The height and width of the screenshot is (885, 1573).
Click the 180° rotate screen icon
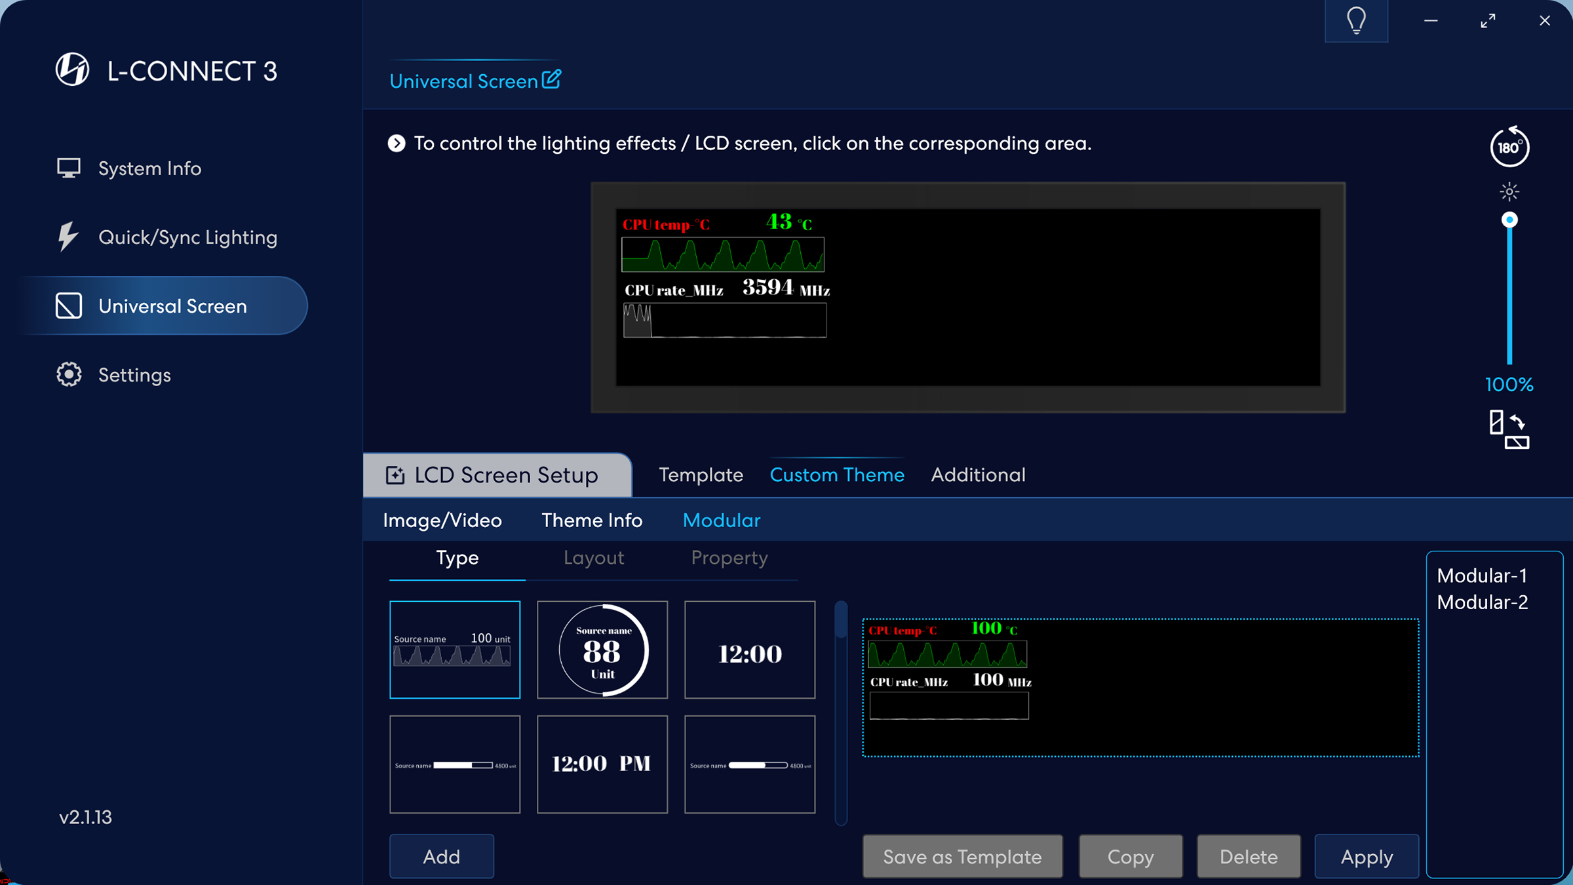coord(1509,146)
